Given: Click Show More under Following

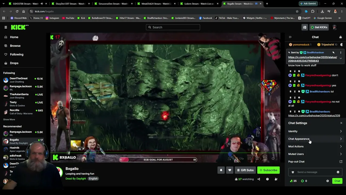Looking at the screenshot, I should pyautogui.click(x=9, y=119).
